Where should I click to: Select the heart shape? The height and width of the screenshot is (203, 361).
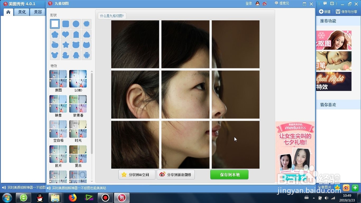(66, 35)
